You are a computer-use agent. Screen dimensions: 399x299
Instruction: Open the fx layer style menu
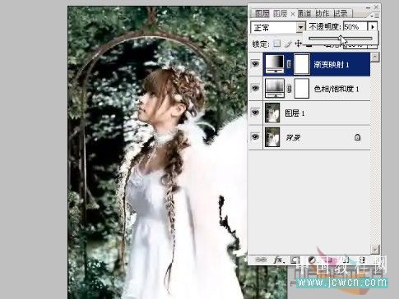[x=278, y=260]
